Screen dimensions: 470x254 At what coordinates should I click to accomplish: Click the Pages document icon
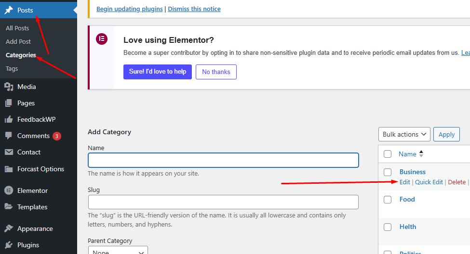click(9, 103)
